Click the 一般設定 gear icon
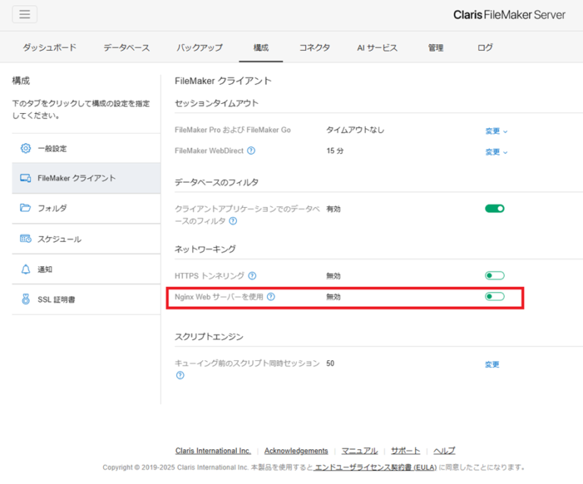Viewport: 583px width, 484px height. pos(25,149)
